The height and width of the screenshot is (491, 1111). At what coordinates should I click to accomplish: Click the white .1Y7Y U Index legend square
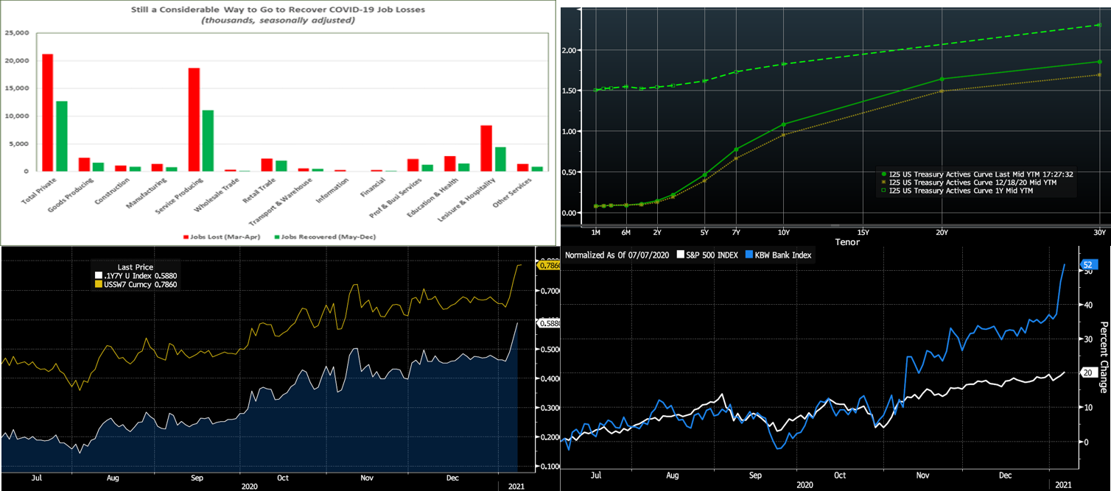click(98, 275)
